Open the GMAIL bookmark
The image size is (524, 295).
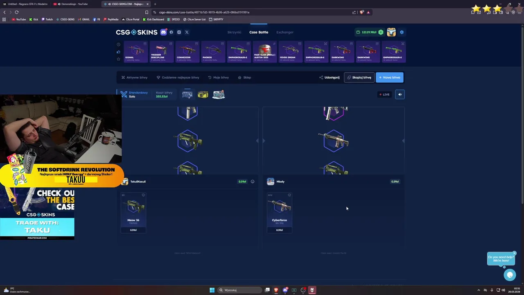(x=84, y=19)
